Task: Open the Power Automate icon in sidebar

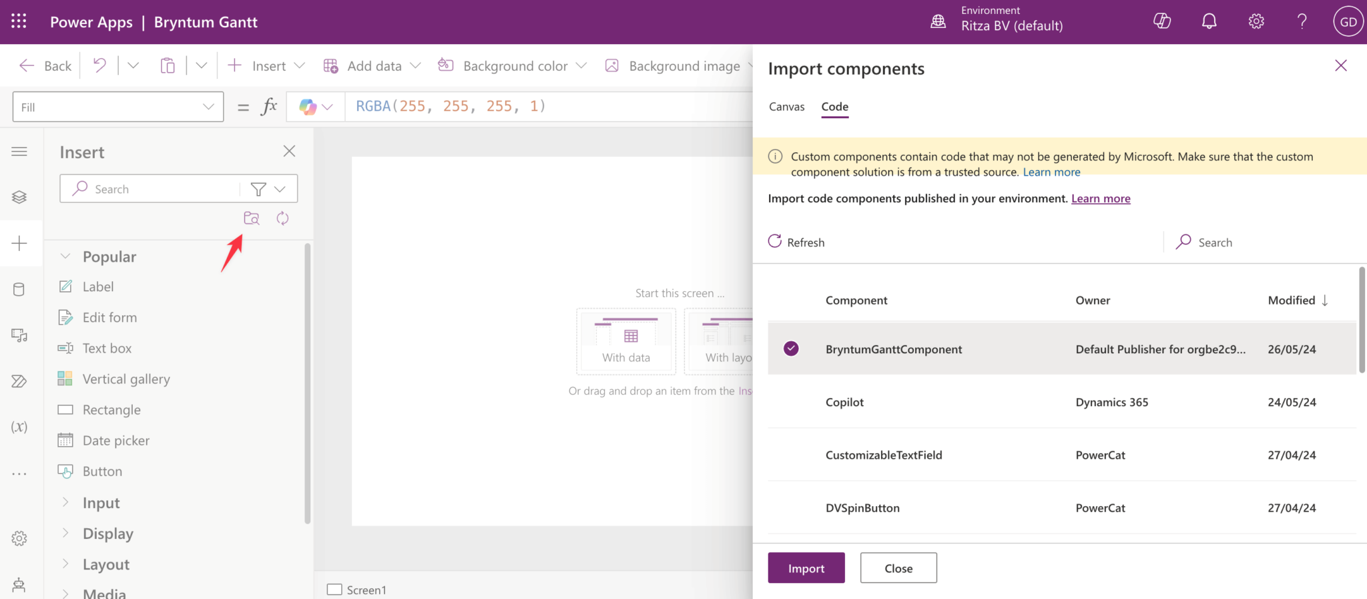Action: pyautogui.click(x=19, y=381)
